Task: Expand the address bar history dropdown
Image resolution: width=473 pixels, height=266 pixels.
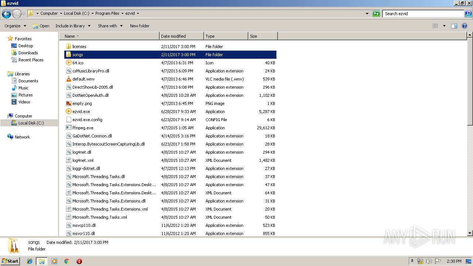Action: [x=367, y=14]
